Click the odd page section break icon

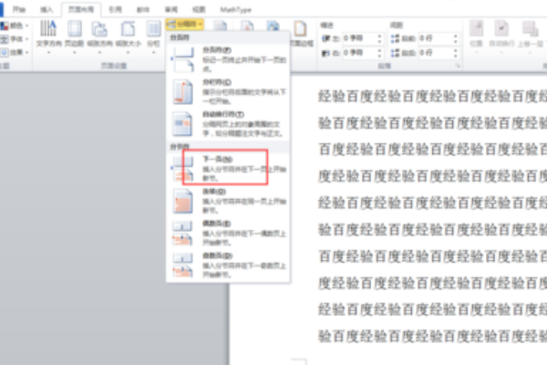click(x=183, y=266)
